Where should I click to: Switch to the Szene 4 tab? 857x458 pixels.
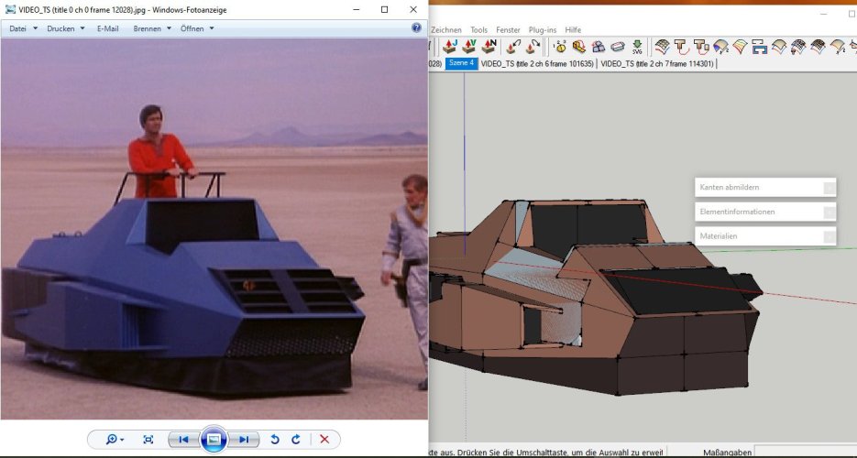[x=461, y=63]
